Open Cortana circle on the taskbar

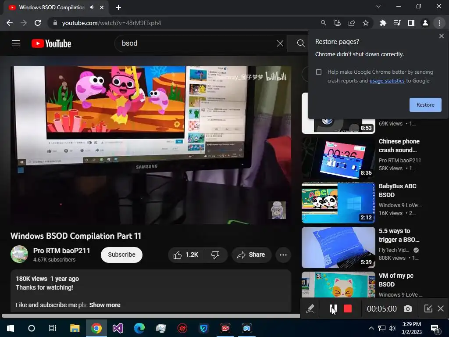click(x=32, y=328)
